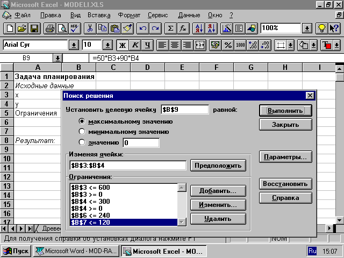344x258 pixels.
Task: Select the 'значению' radio option
Action: (x=82, y=142)
